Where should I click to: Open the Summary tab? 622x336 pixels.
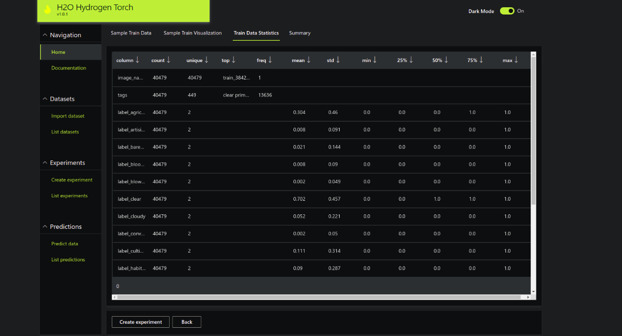pos(299,33)
